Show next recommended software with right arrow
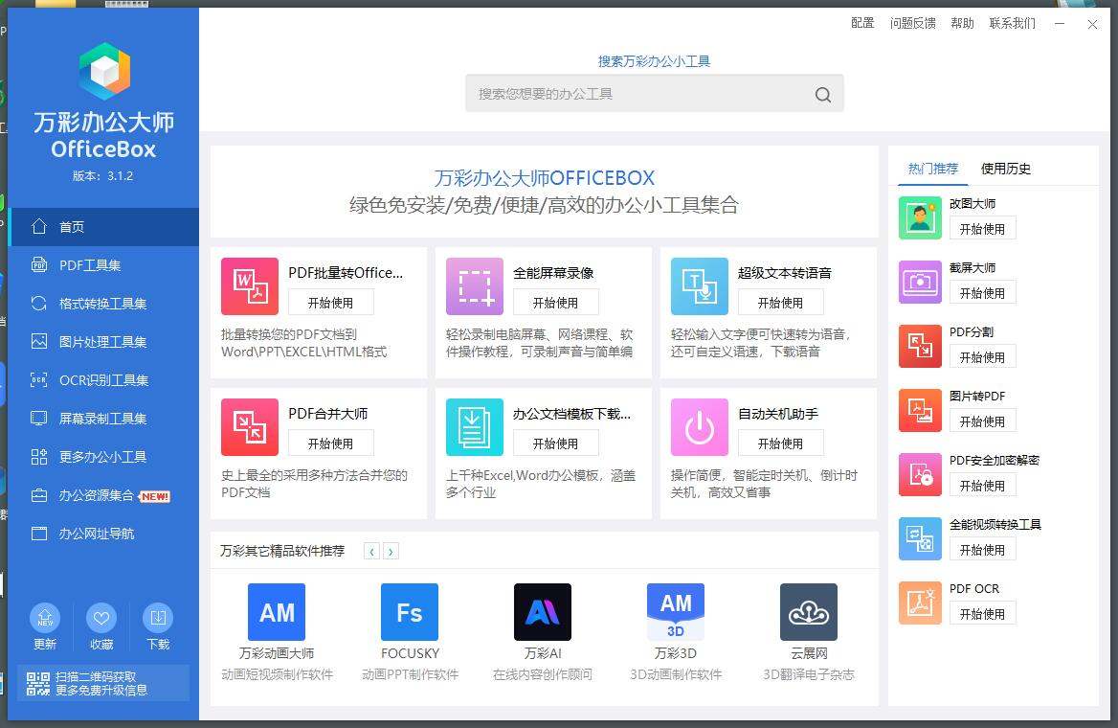Image resolution: width=1118 pixels, height=728 pixels. click(x=391, y=551)
